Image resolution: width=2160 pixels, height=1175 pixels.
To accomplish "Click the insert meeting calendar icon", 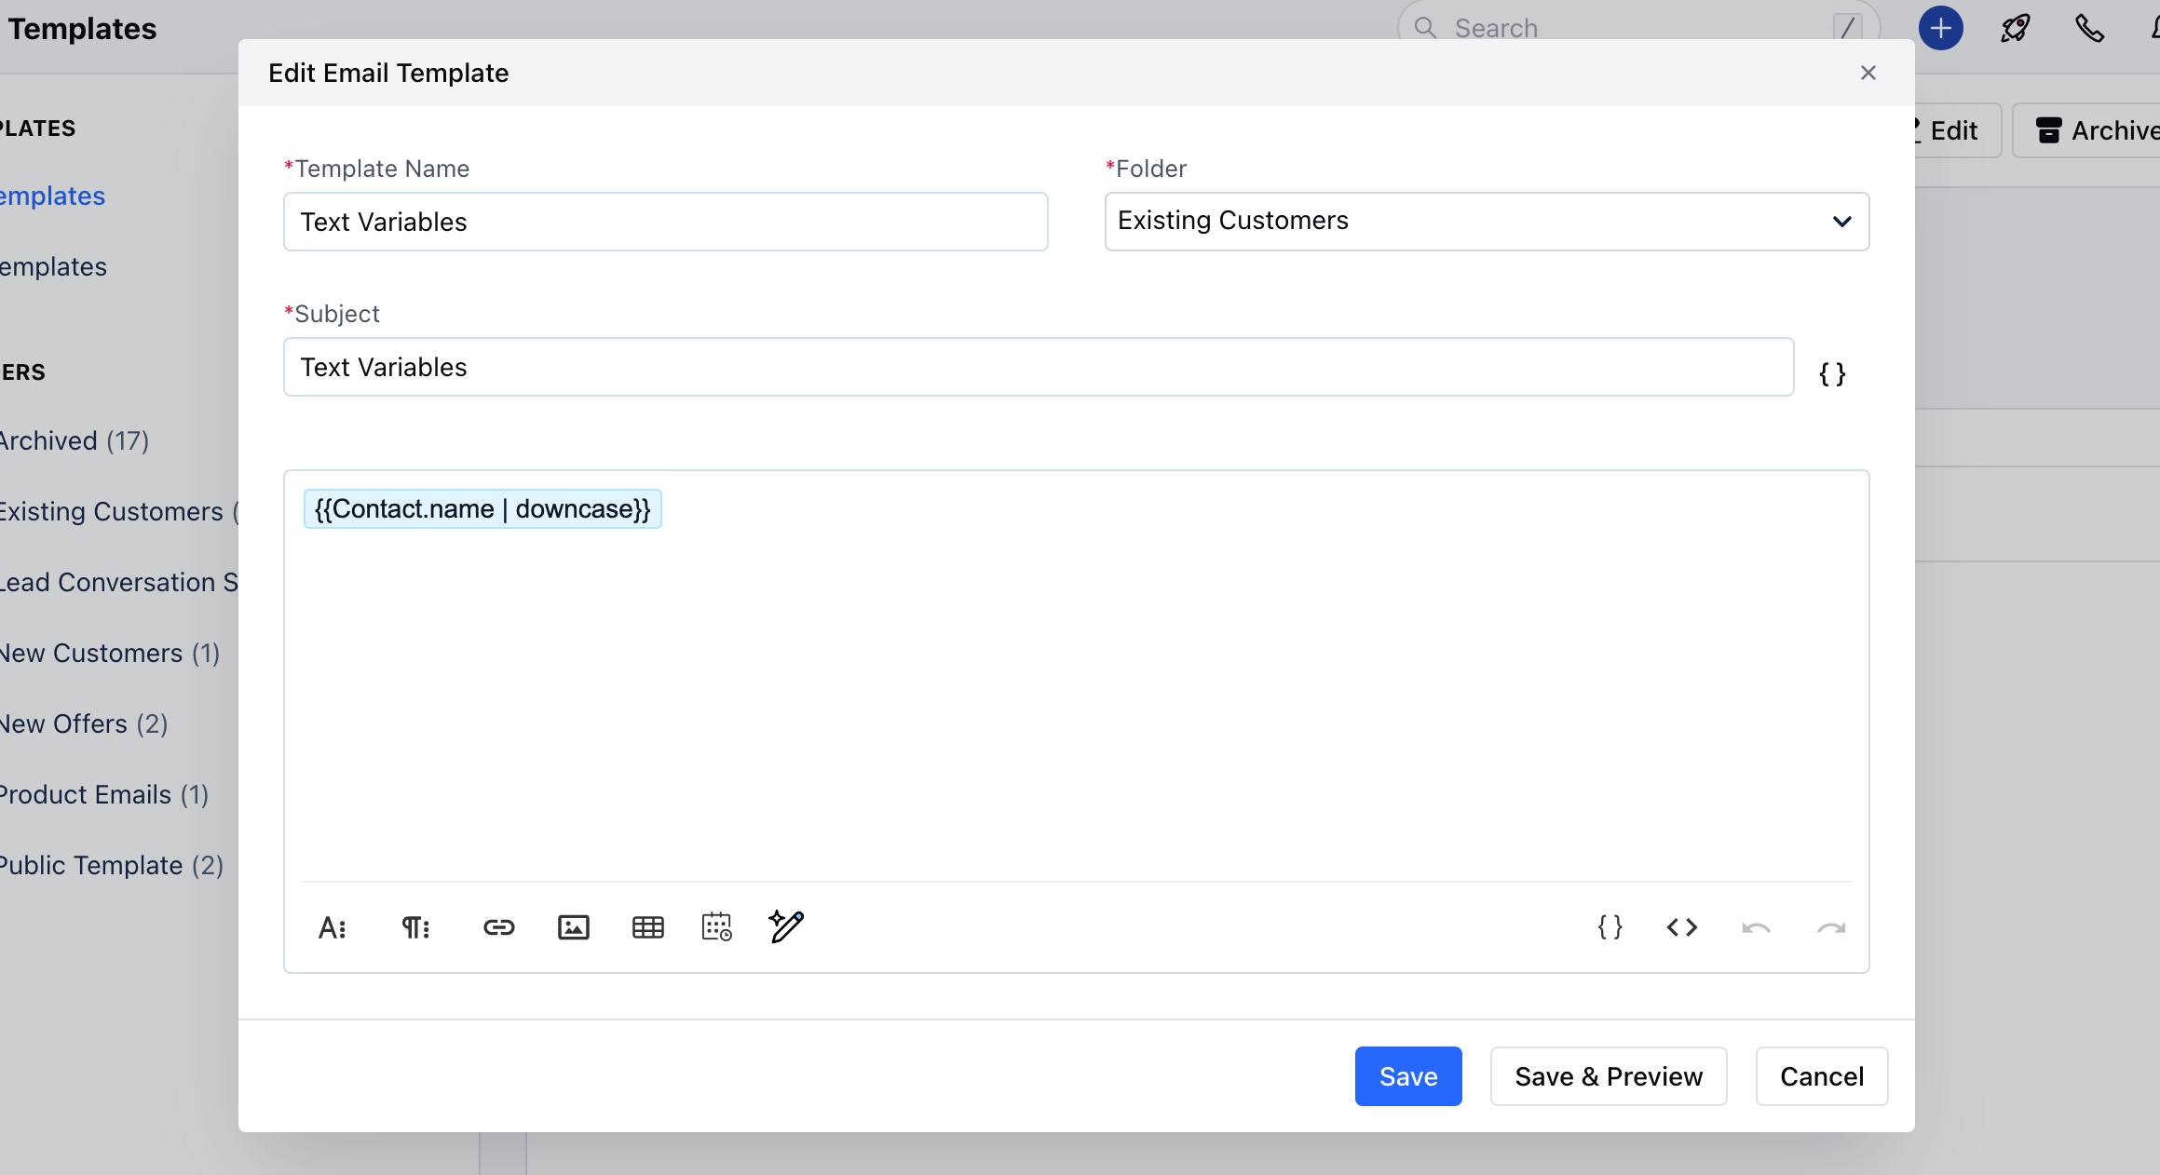I will (x=716, y=927).
